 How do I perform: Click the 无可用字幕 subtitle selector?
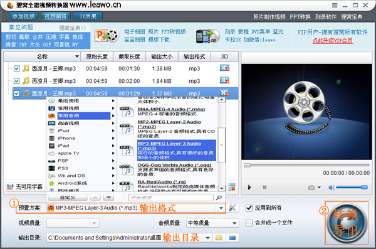[25, 187]
